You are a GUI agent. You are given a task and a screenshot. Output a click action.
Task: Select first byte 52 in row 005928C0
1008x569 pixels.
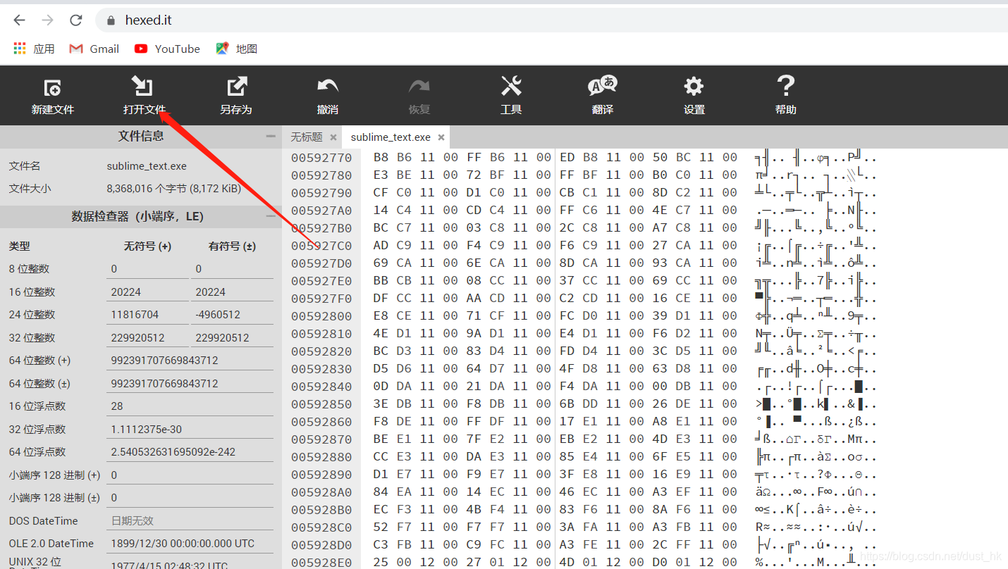point(381,527)
